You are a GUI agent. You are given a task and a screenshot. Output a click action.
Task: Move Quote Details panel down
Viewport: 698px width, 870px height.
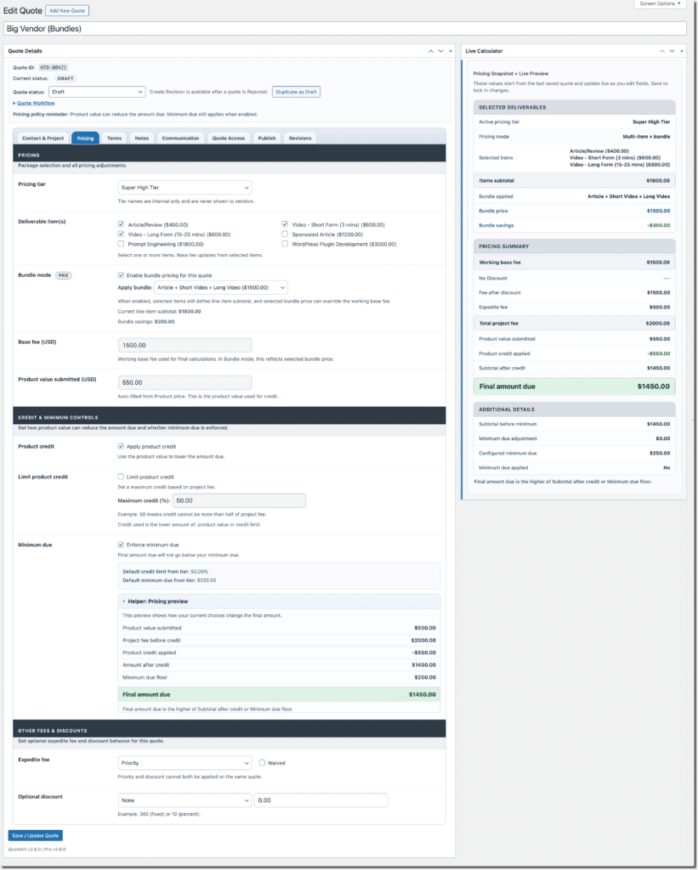(x=440, y=51)
